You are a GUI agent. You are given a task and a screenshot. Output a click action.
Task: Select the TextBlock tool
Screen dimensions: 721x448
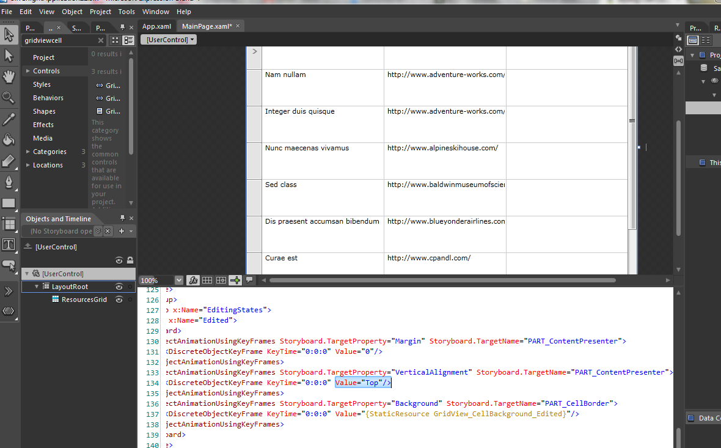pos(9,244)
